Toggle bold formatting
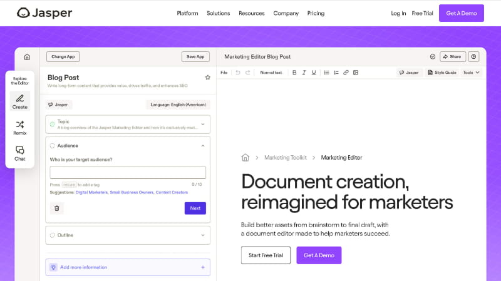The height and width of the screenshot is (281, 501). point(294,73)
